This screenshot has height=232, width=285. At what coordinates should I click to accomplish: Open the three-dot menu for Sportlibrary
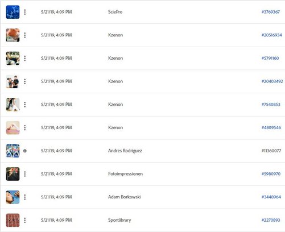coord(25,220)
